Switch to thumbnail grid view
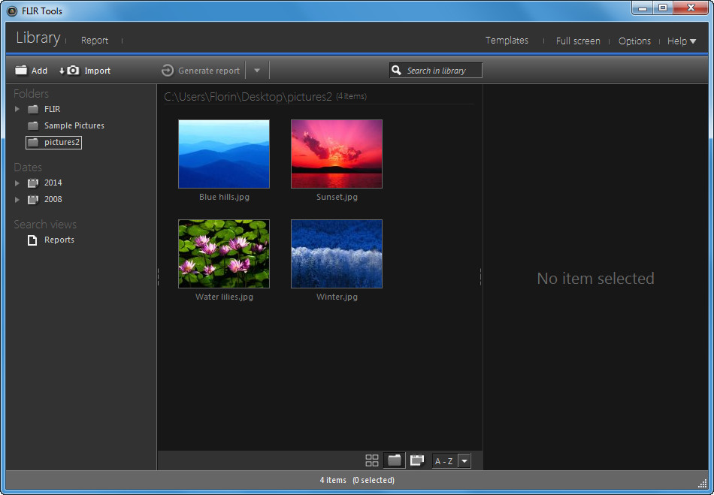This screenshot has width=714, height=495. pos(371,460)
